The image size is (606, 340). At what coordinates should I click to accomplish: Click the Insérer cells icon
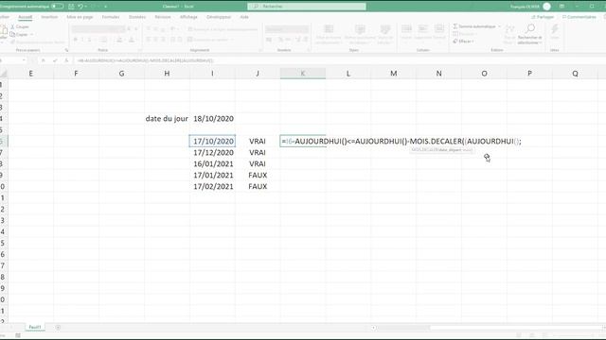click(x=406, y=29)
